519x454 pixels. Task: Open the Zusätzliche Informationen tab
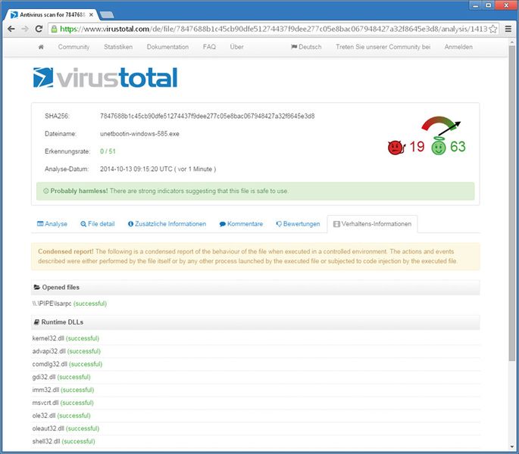(167, 224)
